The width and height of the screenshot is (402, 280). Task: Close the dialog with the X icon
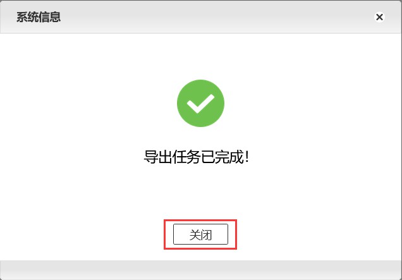click(379, 17)
